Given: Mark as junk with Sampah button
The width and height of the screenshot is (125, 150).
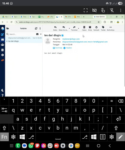Looking at the screenshot, I should (x=96, y=28).
